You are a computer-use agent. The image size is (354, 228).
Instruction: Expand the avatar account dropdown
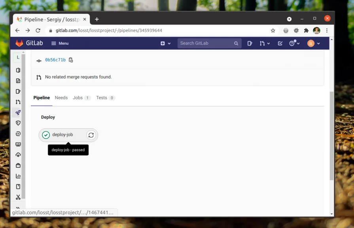(x=312, y=44)
